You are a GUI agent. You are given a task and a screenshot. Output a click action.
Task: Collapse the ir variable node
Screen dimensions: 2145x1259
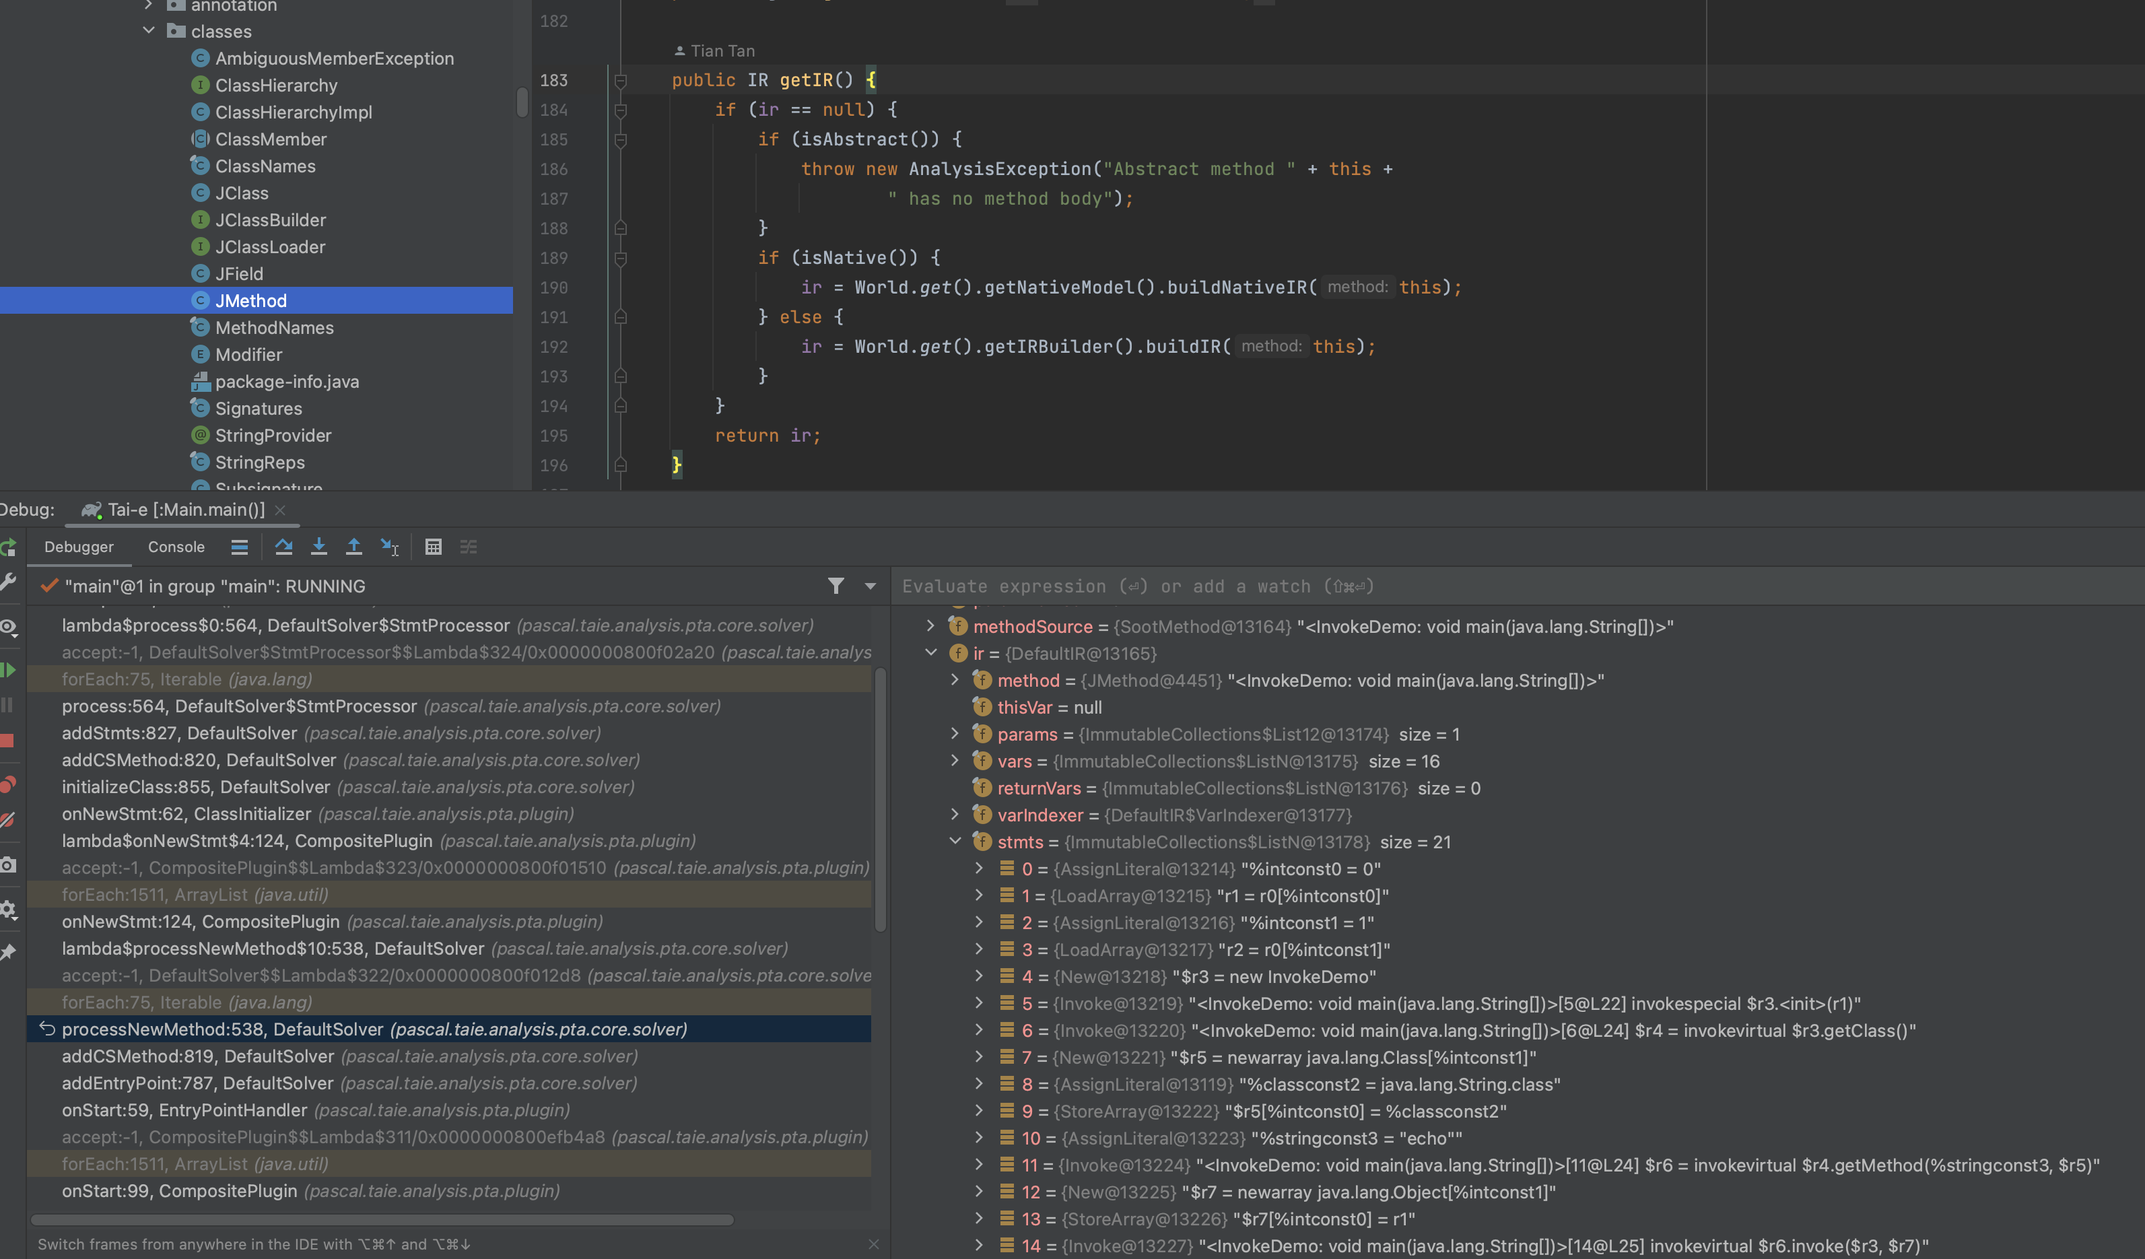tap(930, 653)
